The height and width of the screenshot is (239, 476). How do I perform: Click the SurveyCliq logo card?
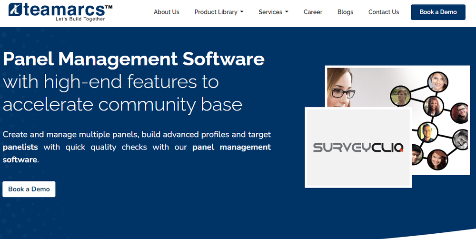[358, 147]
